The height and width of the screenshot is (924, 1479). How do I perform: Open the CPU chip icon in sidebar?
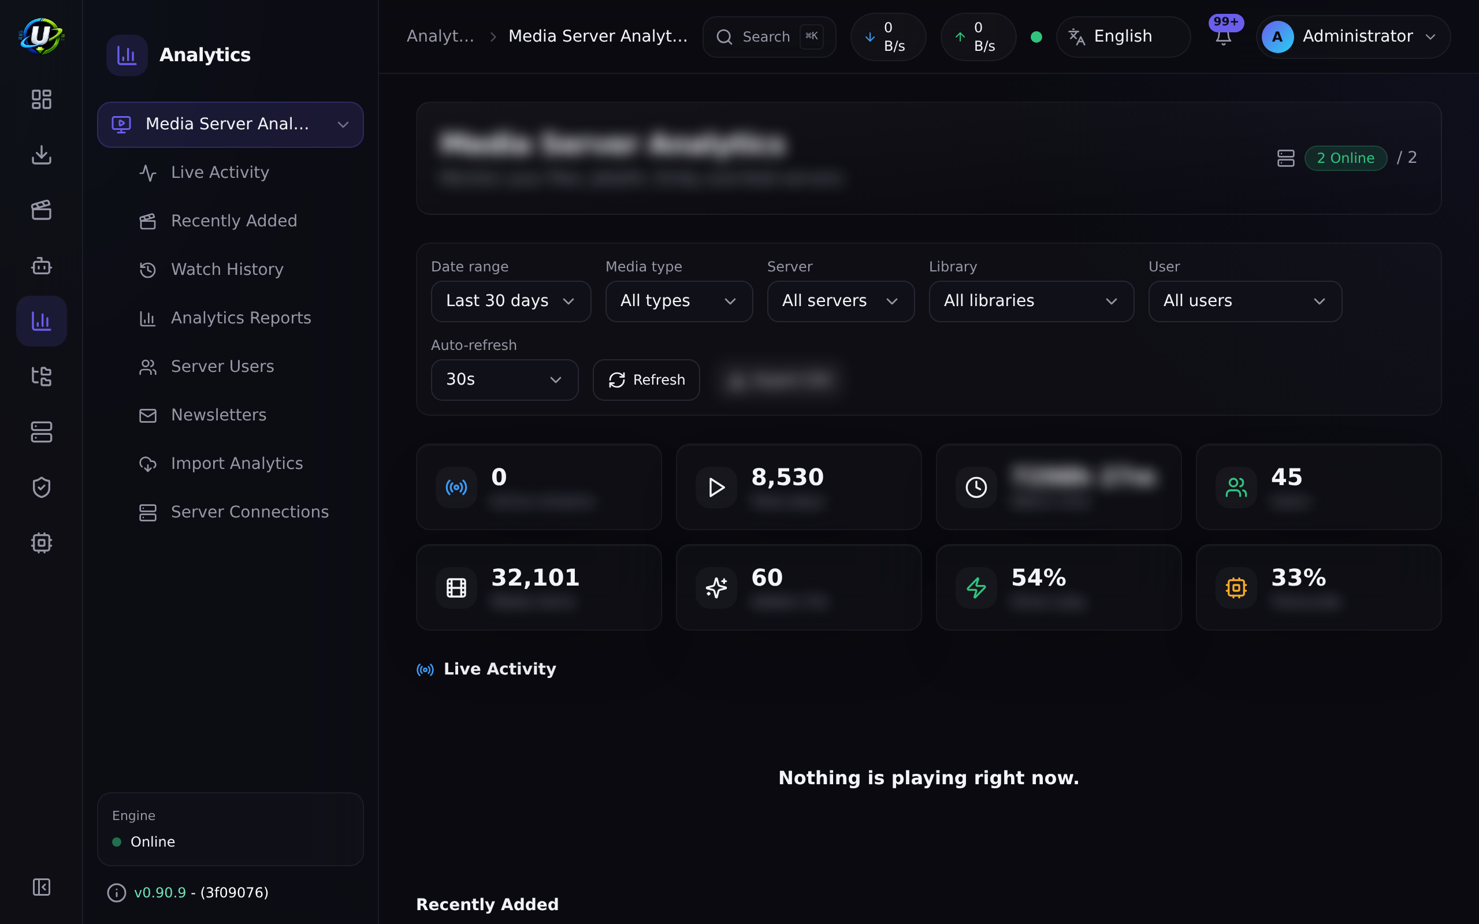(x=41, y=543)
